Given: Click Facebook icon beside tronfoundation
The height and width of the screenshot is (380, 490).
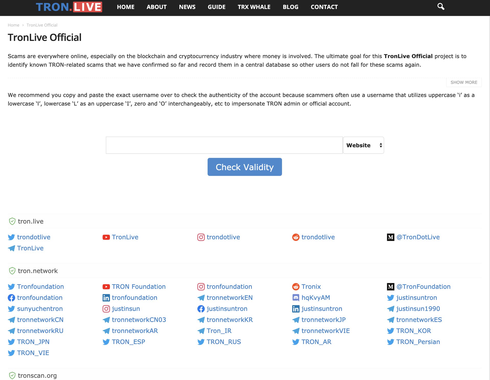Looking at the screenshot, I should (11, 298).
